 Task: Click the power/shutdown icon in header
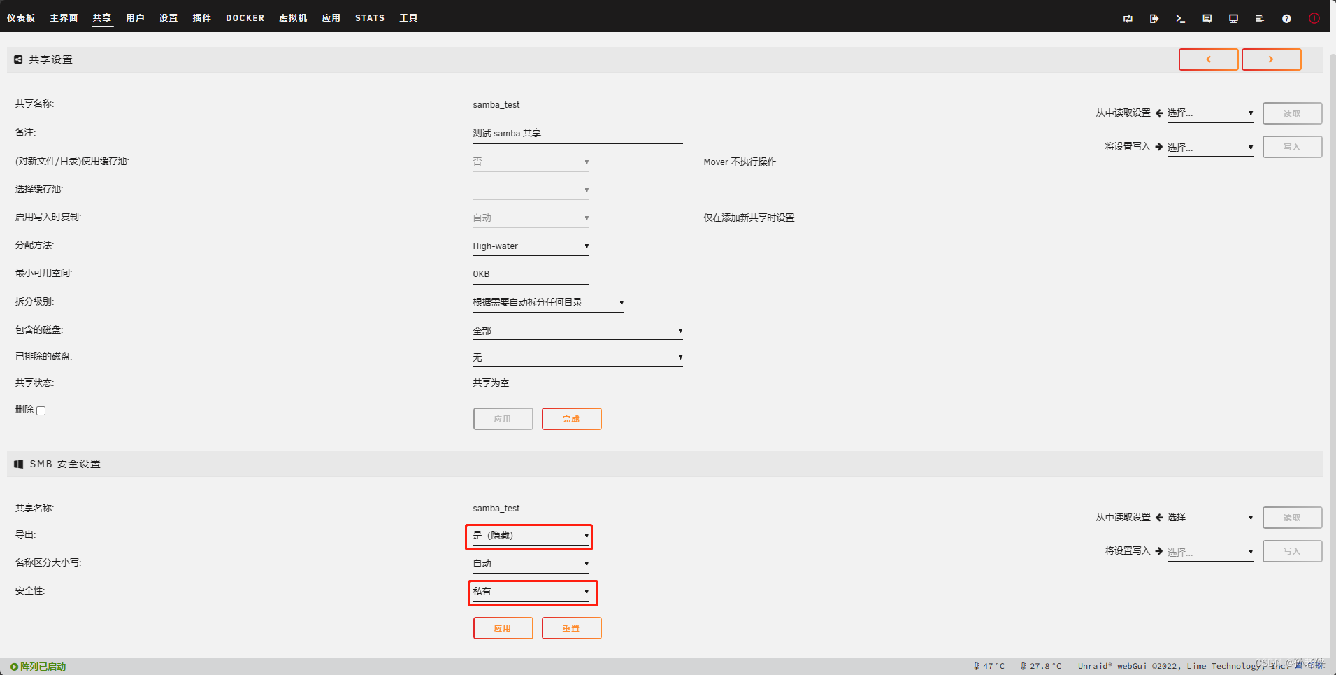point(1314,19)
